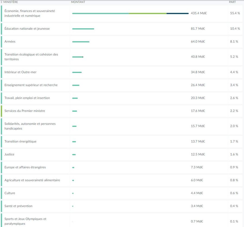244x227 pixels.
Task: Click the Armées ministry name
Action: coord(10,42)
